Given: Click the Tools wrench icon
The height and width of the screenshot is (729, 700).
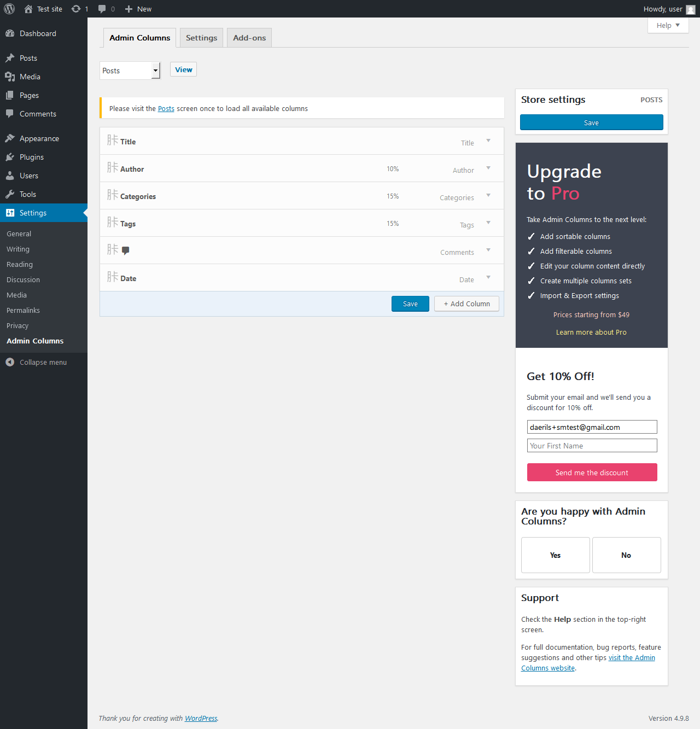Looking at the screenshot, I should coord(10,194).
